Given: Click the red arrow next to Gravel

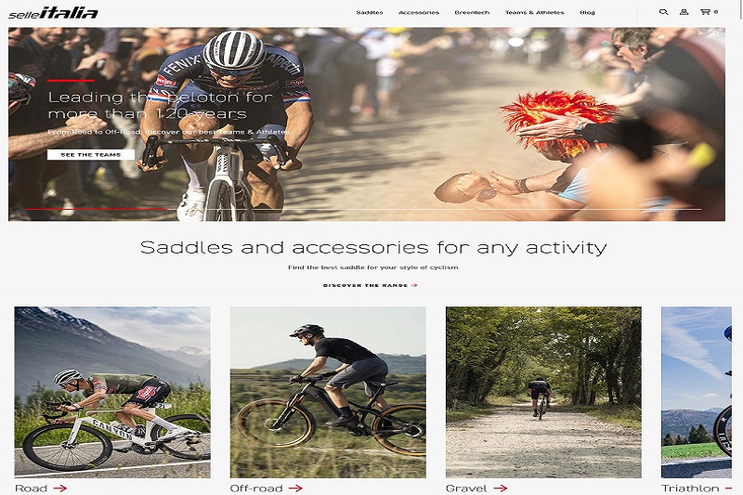Looking at the screenshot, I should 501,488.
